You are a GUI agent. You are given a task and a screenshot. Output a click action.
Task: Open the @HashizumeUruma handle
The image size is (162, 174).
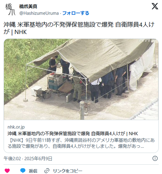point(39,13)
